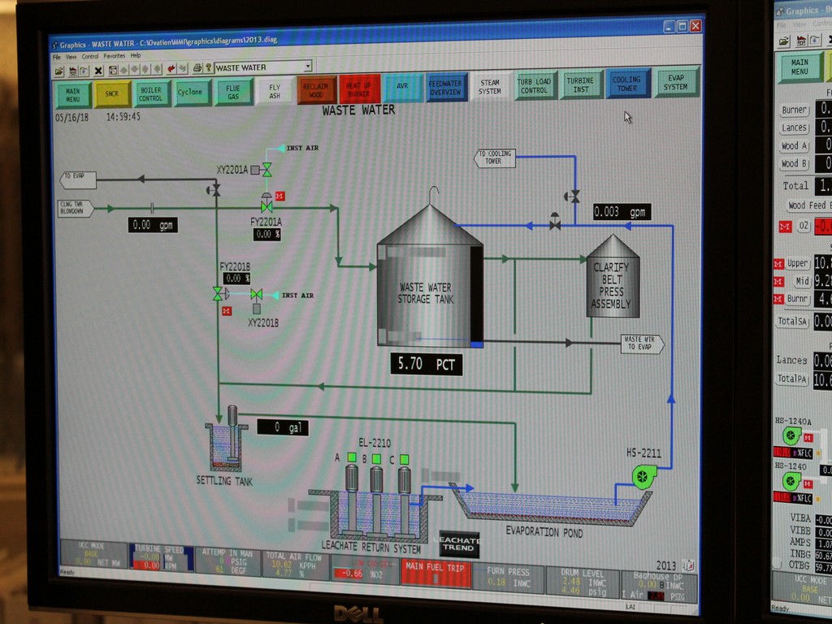Click the question mark help icon
This screenshot has width=832, height=624.
click(x=209, y=68)
